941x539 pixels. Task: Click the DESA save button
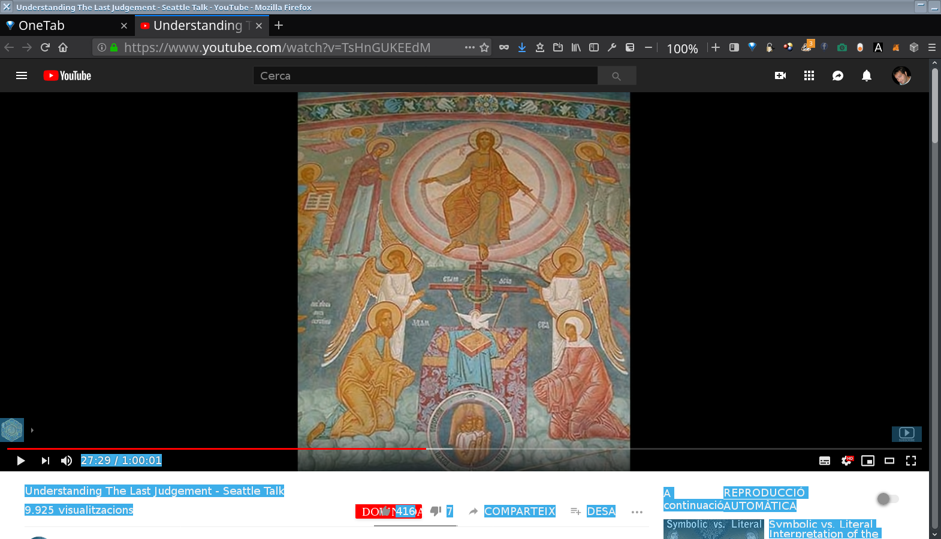tap(601, 511)
